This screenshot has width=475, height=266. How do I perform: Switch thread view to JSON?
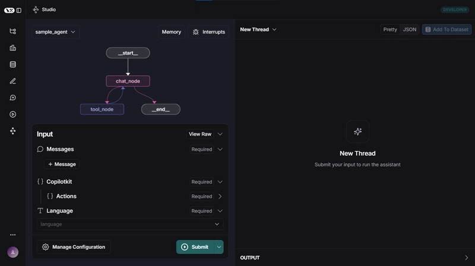(x=410, y=30)
